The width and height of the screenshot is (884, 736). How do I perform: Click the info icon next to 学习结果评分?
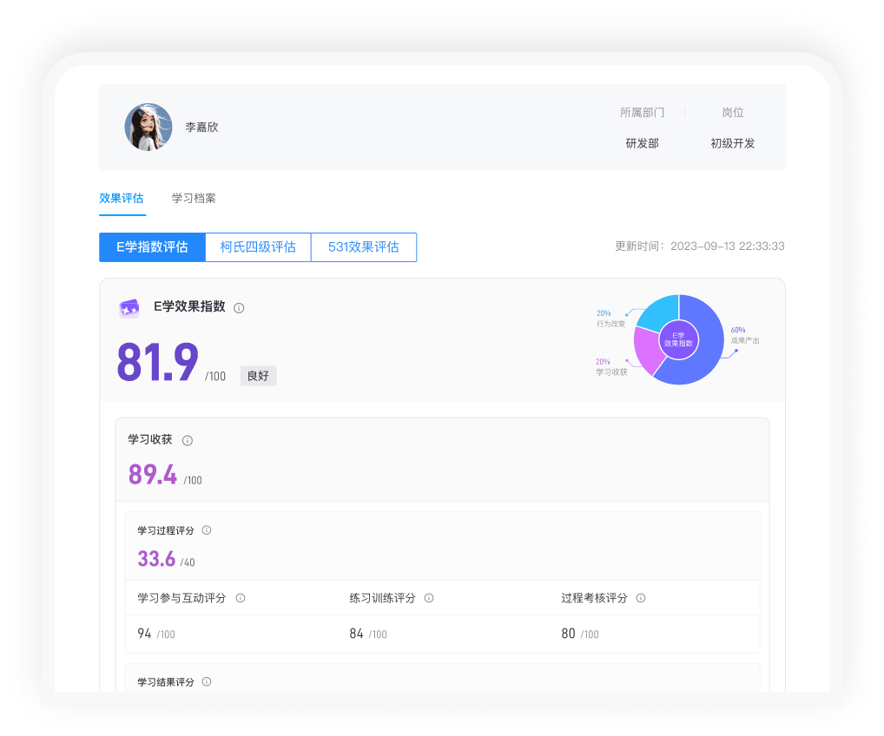coord(206,681)
